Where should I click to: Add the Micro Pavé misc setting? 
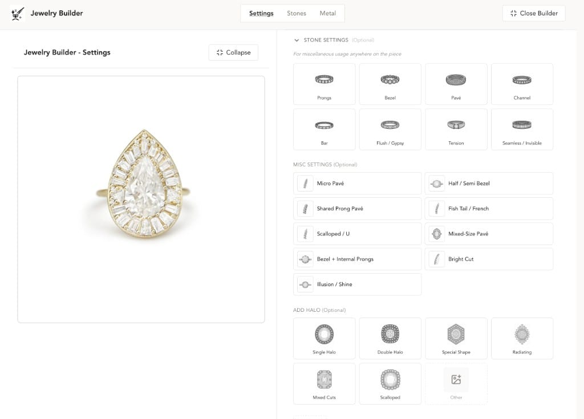pos(357,183)
